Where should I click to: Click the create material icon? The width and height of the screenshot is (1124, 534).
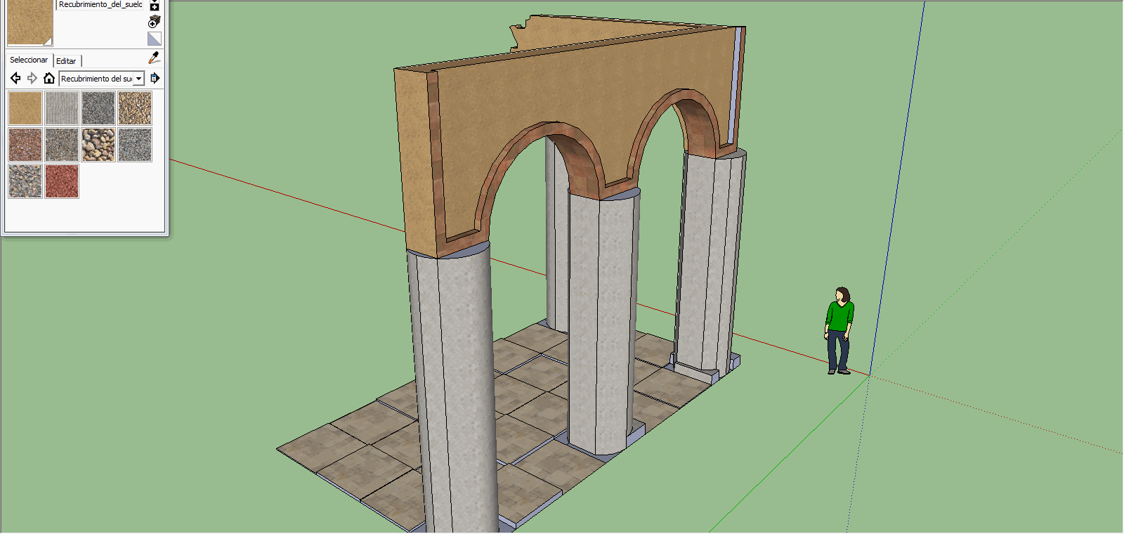point(155,22)
